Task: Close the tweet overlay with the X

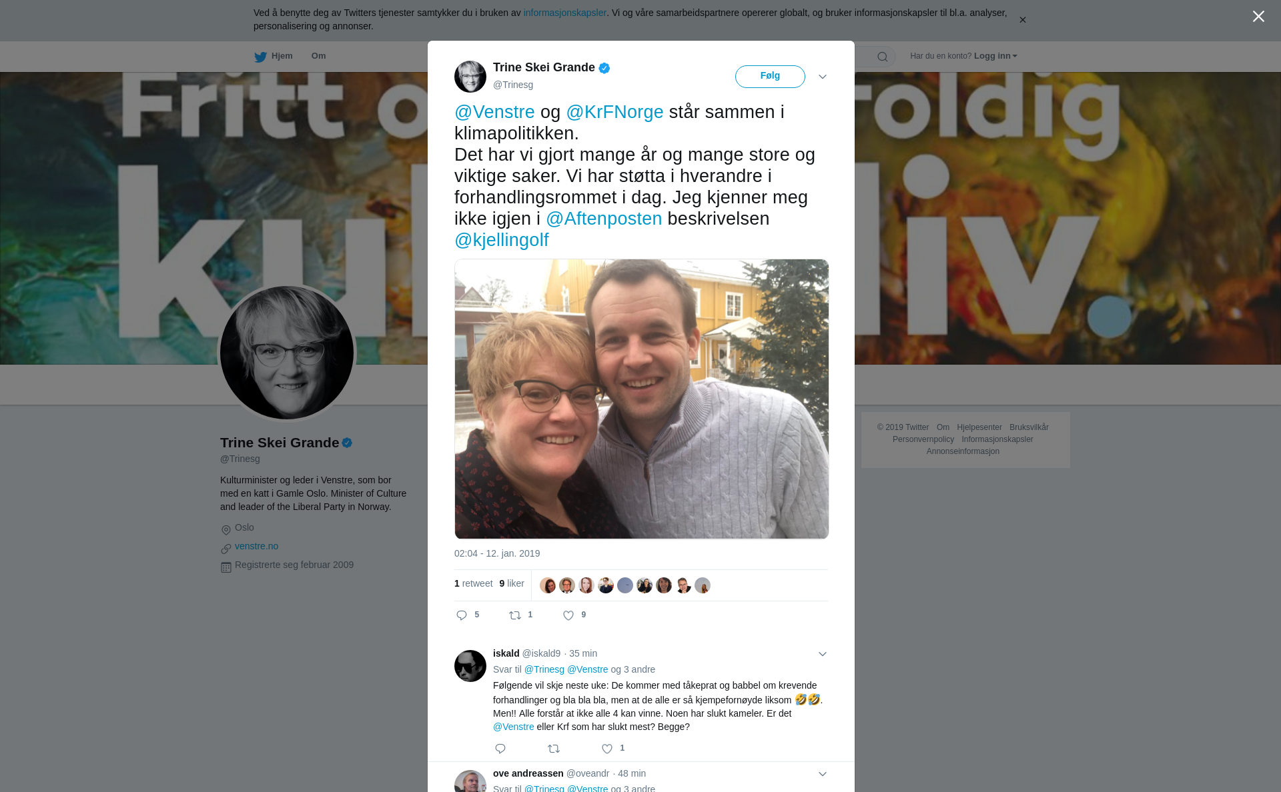Action: click(x=1258, y=17)
